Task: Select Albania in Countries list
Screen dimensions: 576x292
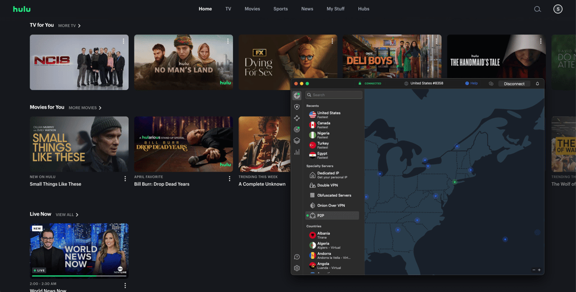Action: click(332, 235)
